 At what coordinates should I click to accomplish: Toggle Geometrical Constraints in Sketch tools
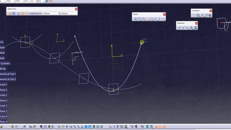tap(23, 13)
